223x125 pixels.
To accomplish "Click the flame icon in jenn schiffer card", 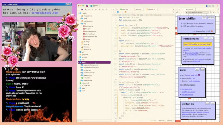I will coord(212,31).
